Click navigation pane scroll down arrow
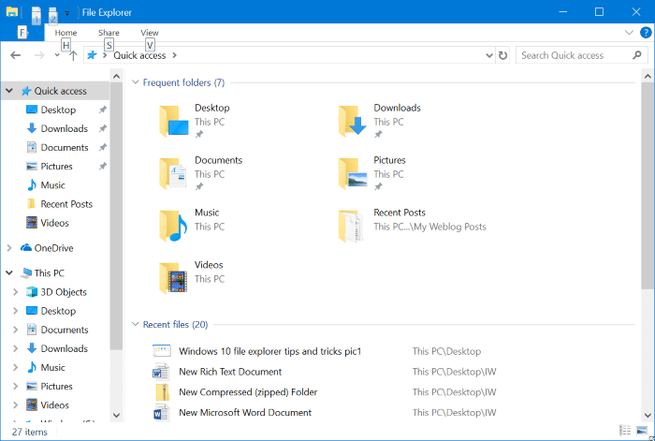655x441 pixels. click(117, 415)
